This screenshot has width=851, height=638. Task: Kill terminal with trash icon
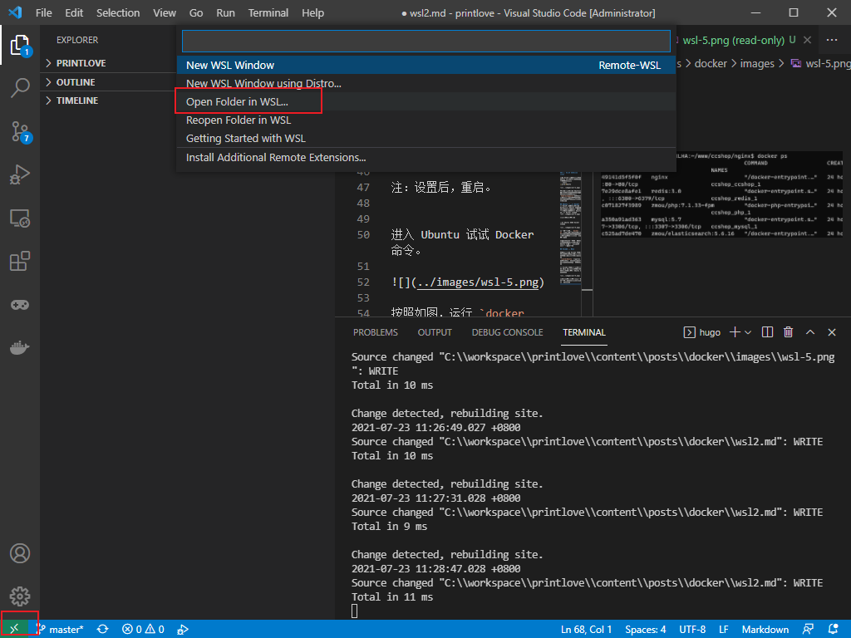click(x=788, y=332)
